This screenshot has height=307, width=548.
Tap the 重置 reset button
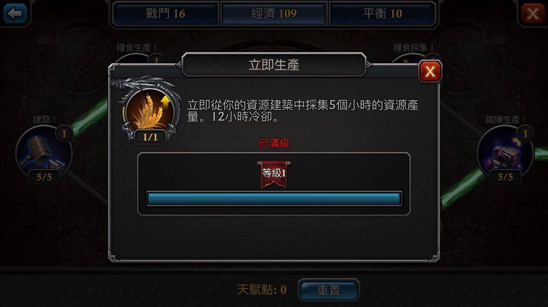[x=329, y=289]
